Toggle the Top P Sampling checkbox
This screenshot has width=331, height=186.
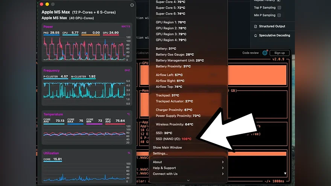[x=279, y=8]
